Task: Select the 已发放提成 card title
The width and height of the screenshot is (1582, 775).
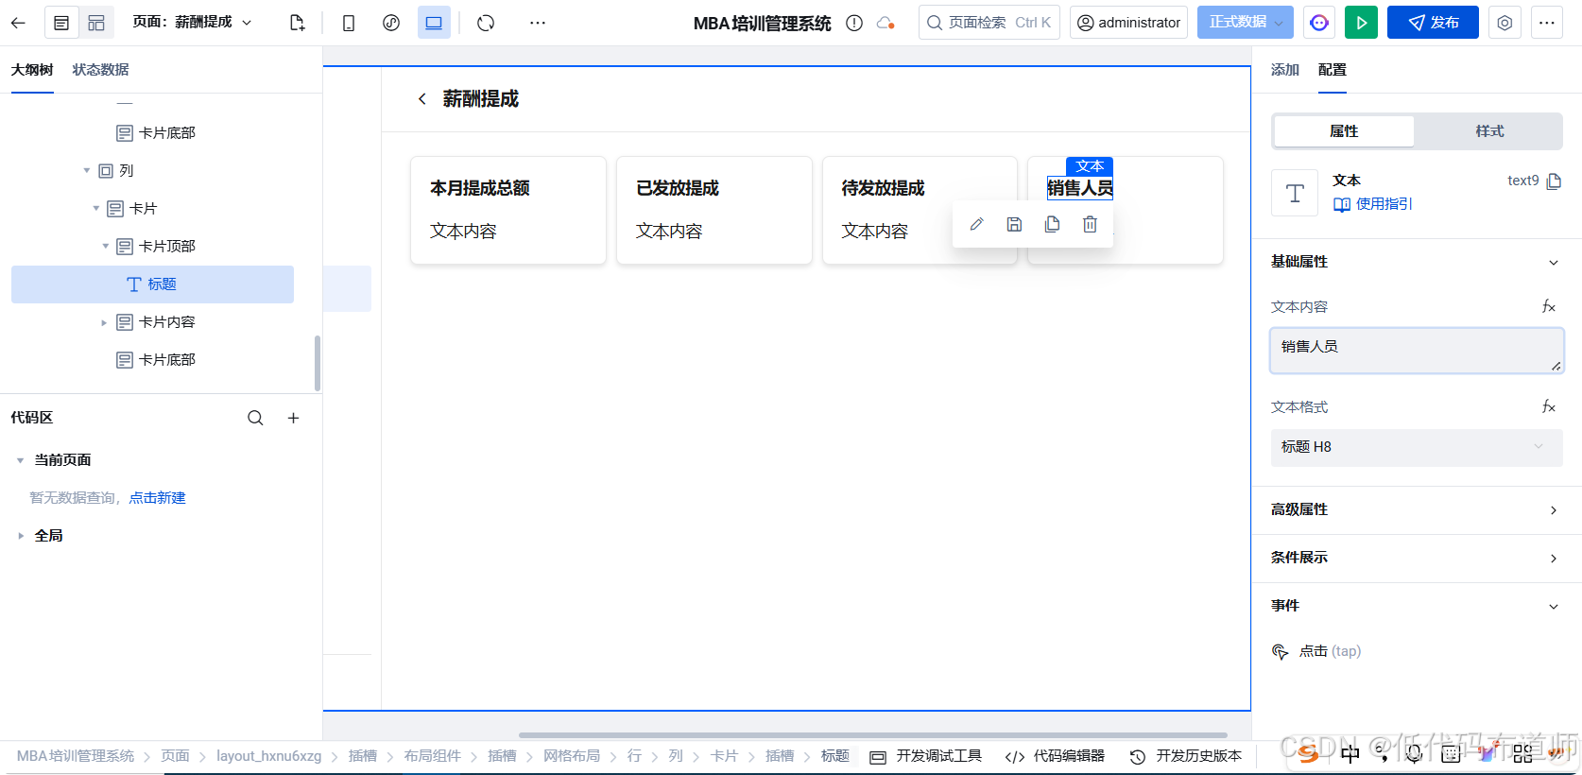Action: (x=678, y=188)
